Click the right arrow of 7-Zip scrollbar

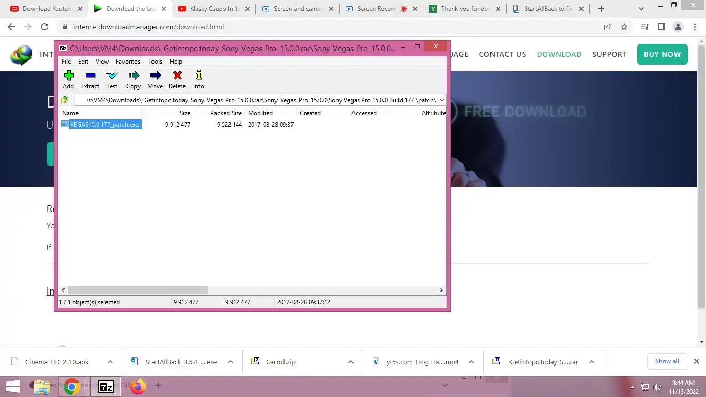(441, 291)
